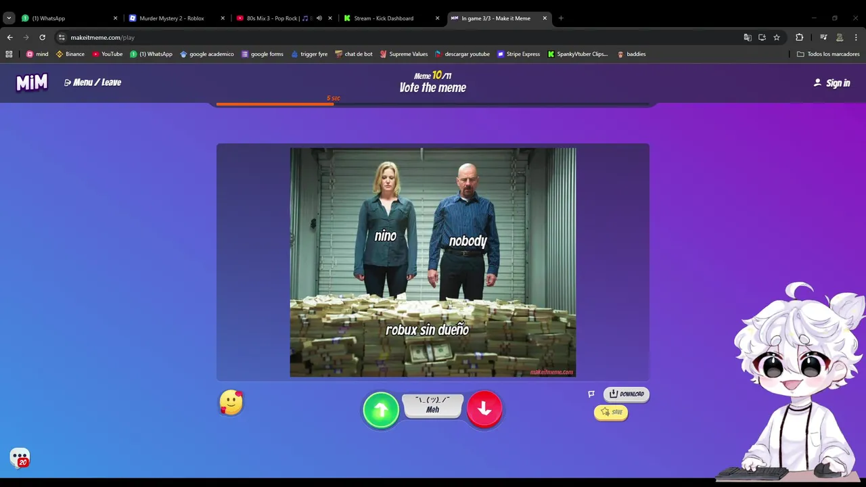Switch to the (1) WhatsApp tab

click(68, 18)
